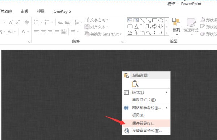
Task: Click the shape effects icon
Action: (203, 34)
